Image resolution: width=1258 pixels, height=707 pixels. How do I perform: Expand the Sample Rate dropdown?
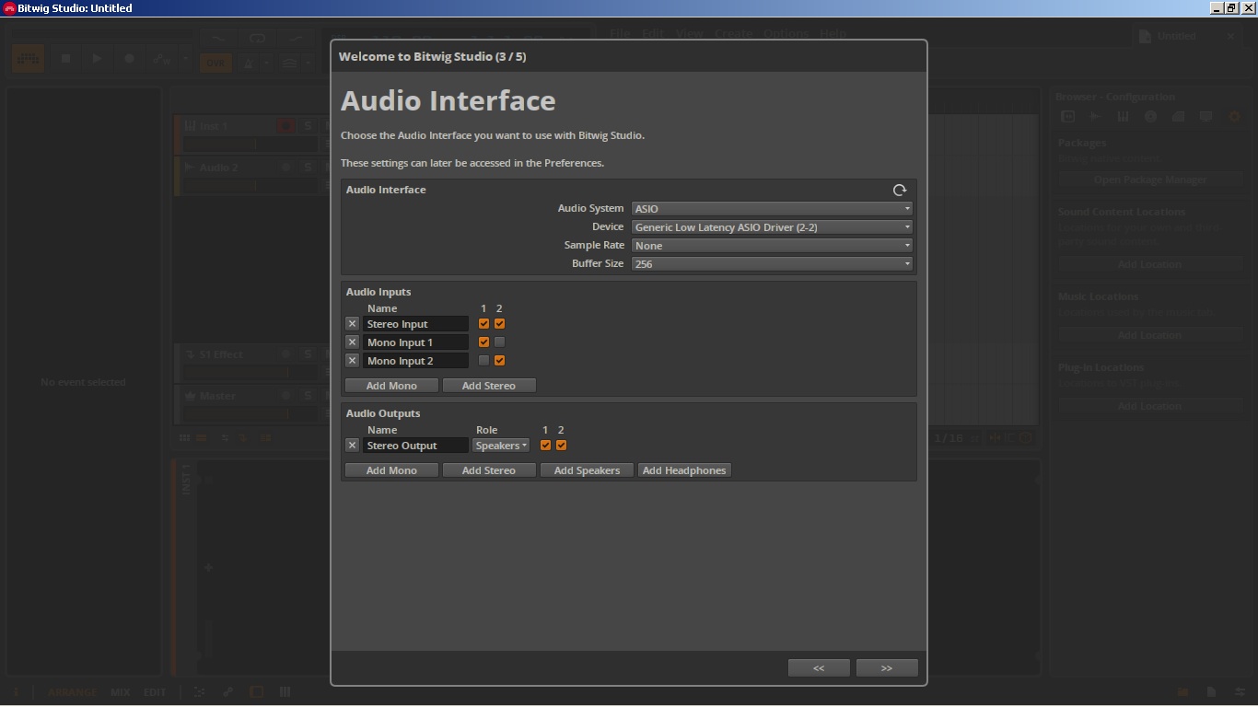click(772, 246)
